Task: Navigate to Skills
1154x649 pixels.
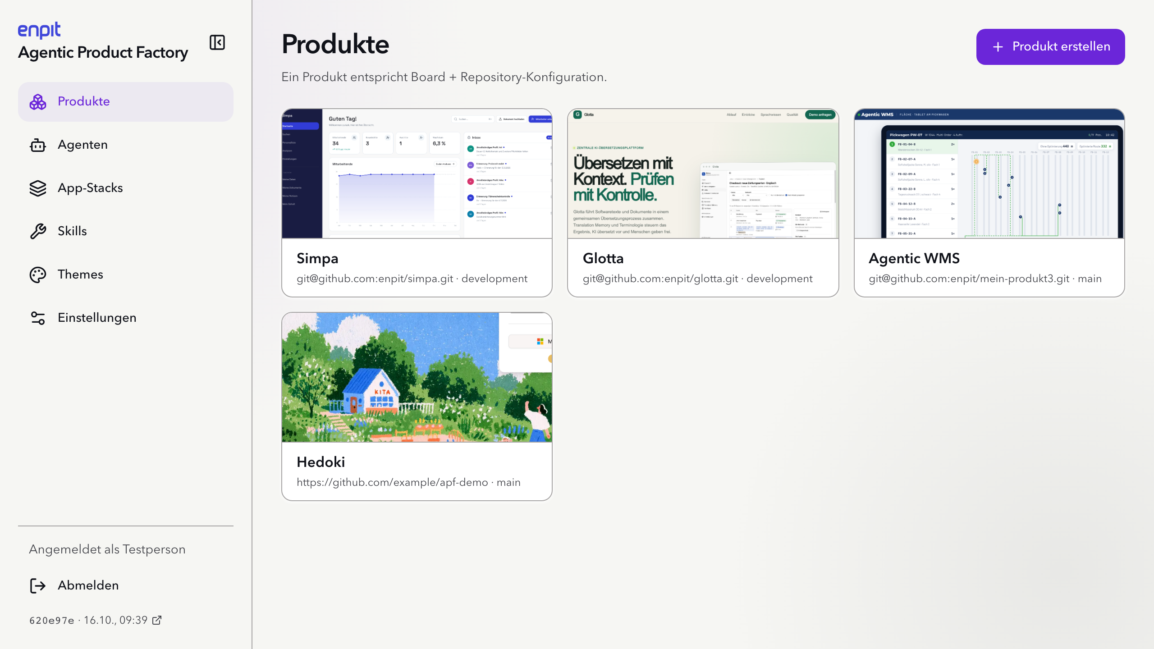Action: 126,232
